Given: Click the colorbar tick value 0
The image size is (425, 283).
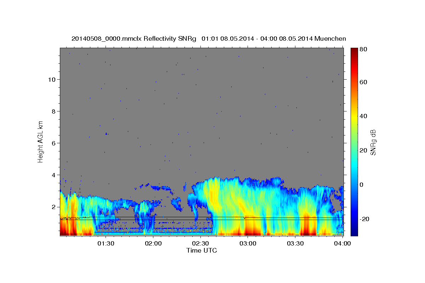Looking at the screenshot, I should [362, 185].
